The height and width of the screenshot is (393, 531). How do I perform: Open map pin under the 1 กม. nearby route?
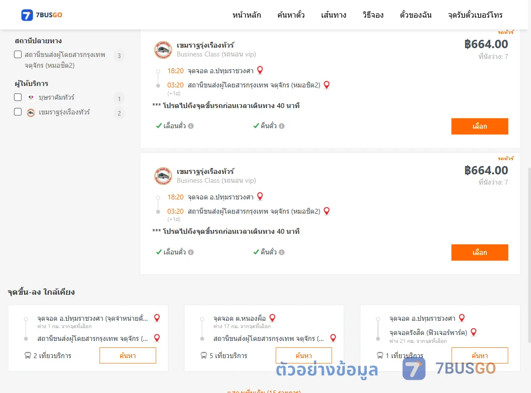click(157, 338)
